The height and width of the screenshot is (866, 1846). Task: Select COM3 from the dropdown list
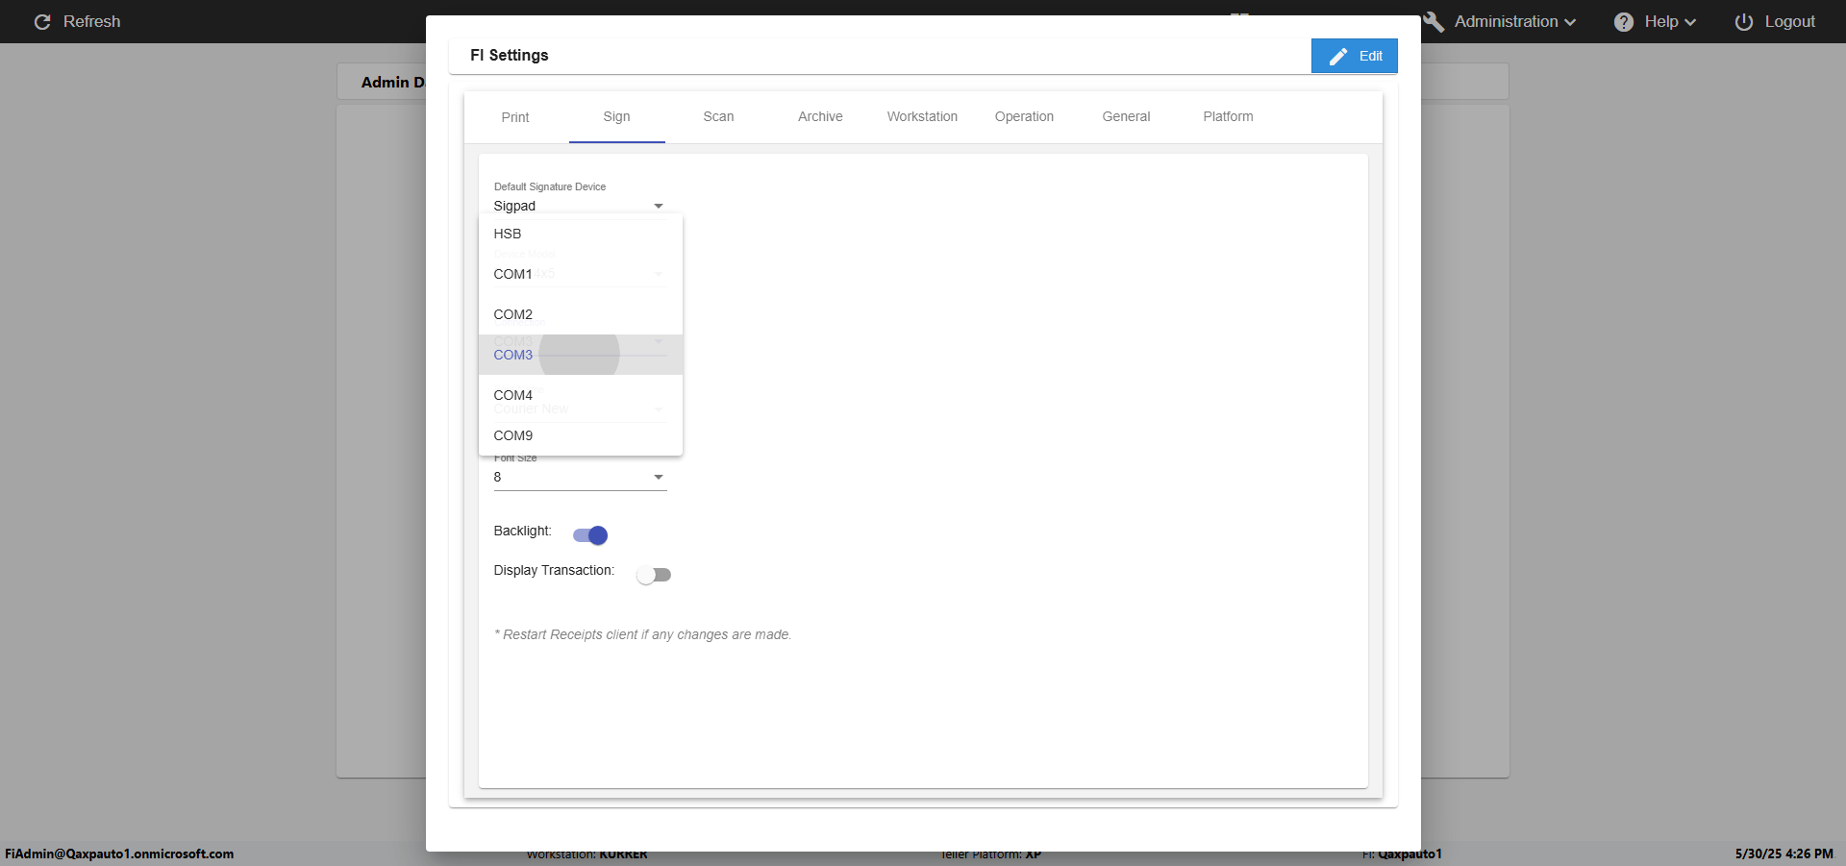[x=581, y=355]
